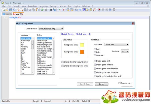Tick Enable global font checkbox
This screenshot has width=151, height=104.
(95, 61)
